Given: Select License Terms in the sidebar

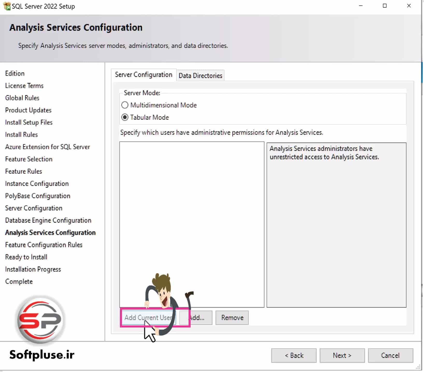Looking at the screenshot, I should click(x=24, y=86).
